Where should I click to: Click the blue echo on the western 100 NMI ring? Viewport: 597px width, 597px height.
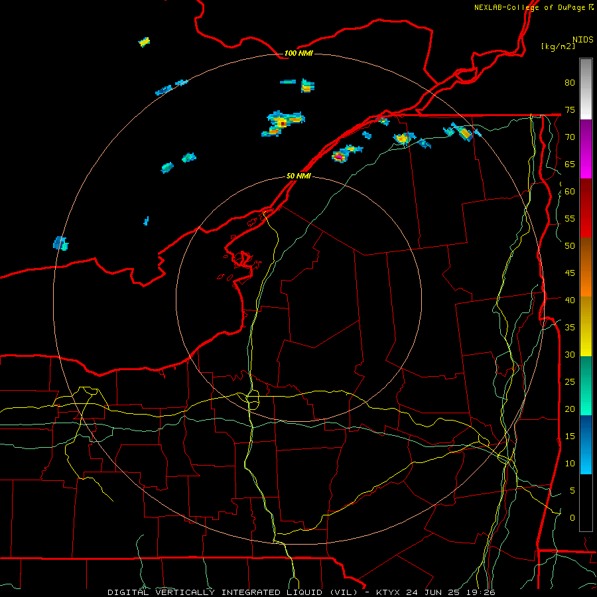(60, 243)
